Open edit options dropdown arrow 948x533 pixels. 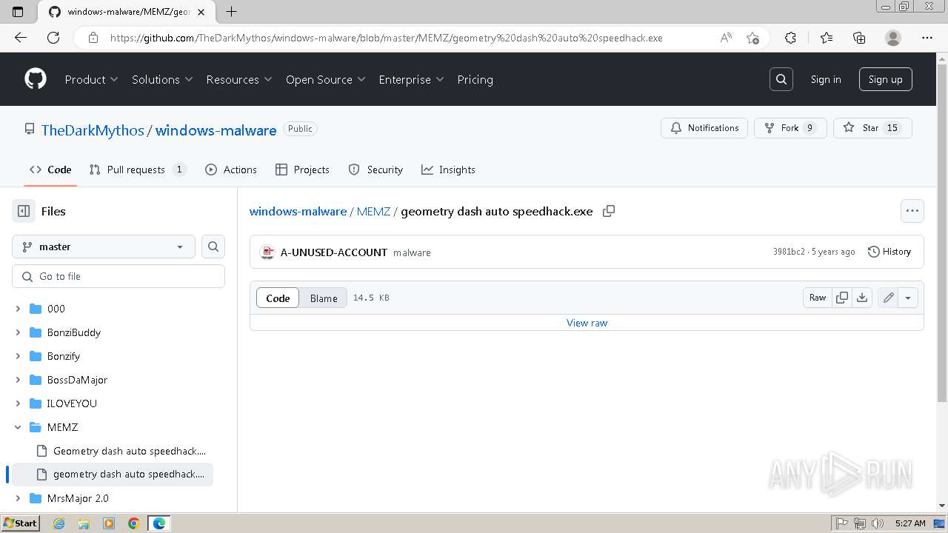pyautogui.click(x=908, y=298)
